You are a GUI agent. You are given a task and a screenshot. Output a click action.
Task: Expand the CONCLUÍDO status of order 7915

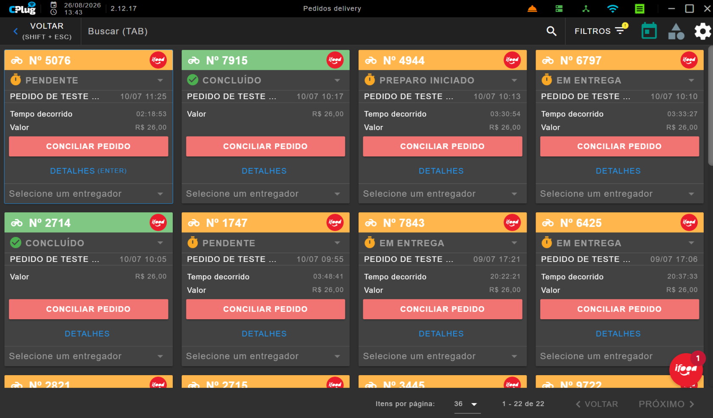coord(265,80)
